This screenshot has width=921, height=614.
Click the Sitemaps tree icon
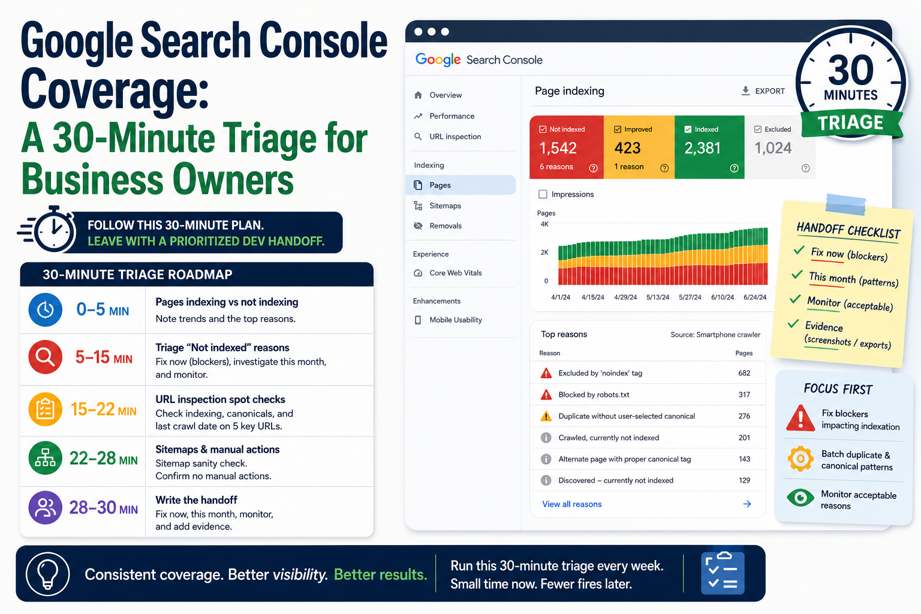coord(418,206)
